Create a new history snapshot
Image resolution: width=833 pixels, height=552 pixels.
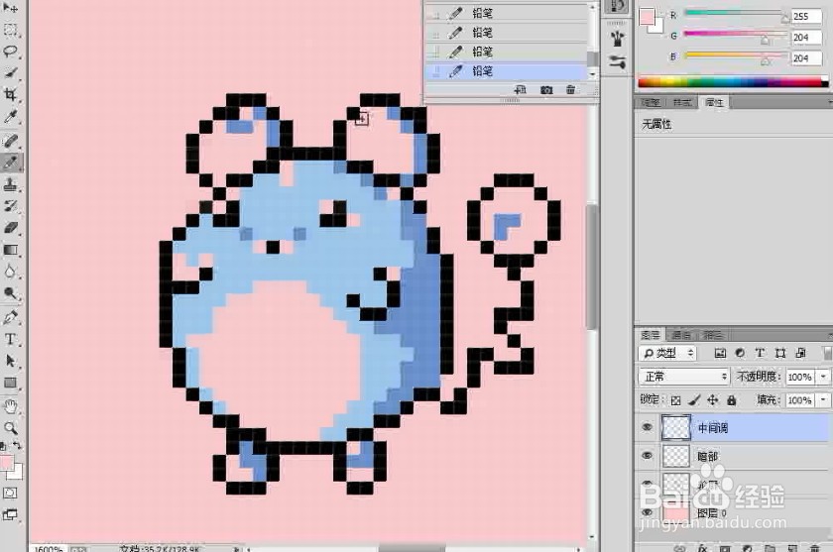[546, 90]
